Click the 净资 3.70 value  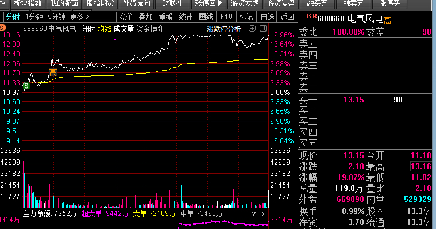tap(356, 222)
